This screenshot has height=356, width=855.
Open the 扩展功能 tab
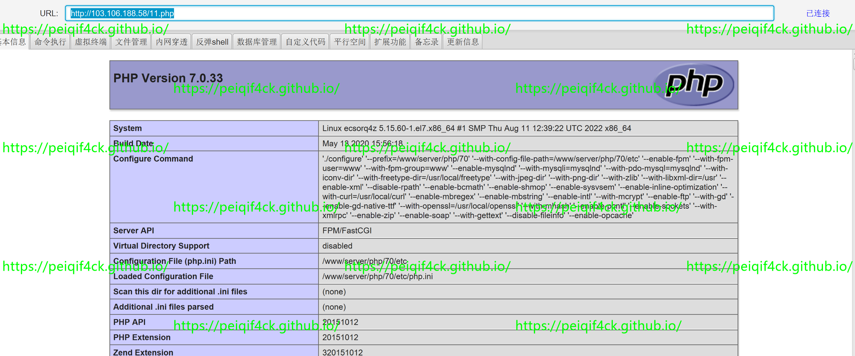click(390, 42)
